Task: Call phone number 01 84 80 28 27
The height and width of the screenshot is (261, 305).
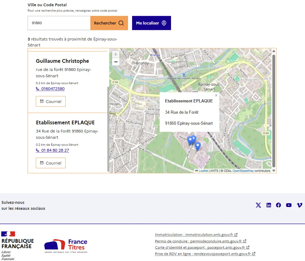Action: pos(55,150)
